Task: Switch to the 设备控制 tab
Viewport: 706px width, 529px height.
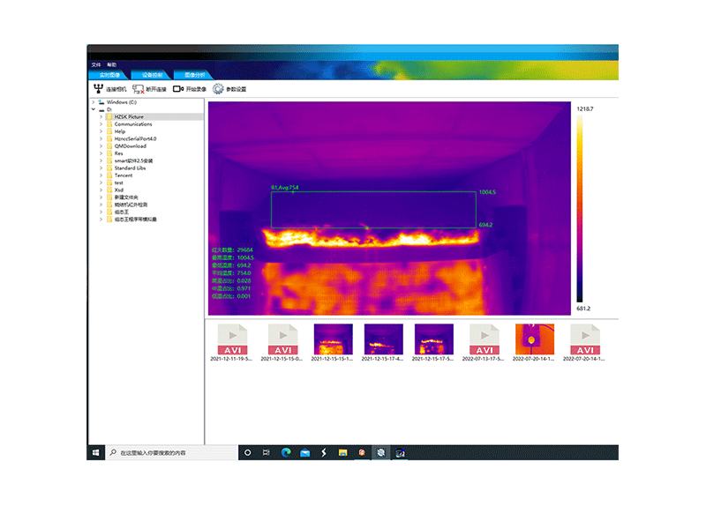Action: [152, 75]
